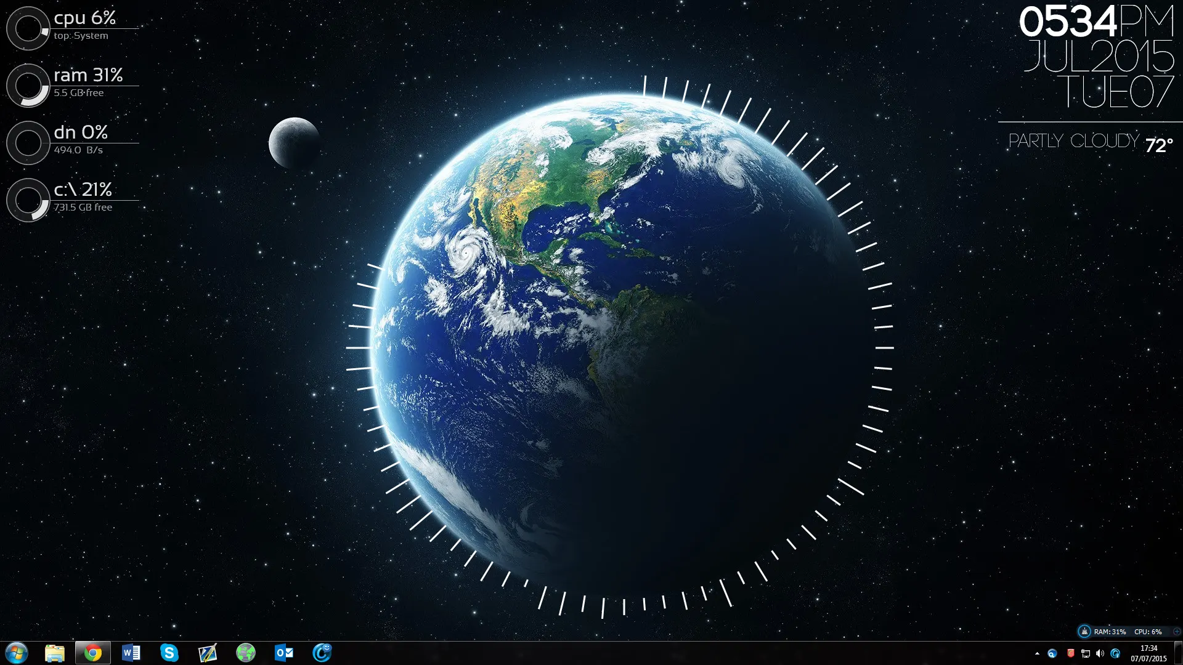The height and width of the screenshot is (665, 1183).
Task: Show hidden system tray icons
Action: point(1037,653)
